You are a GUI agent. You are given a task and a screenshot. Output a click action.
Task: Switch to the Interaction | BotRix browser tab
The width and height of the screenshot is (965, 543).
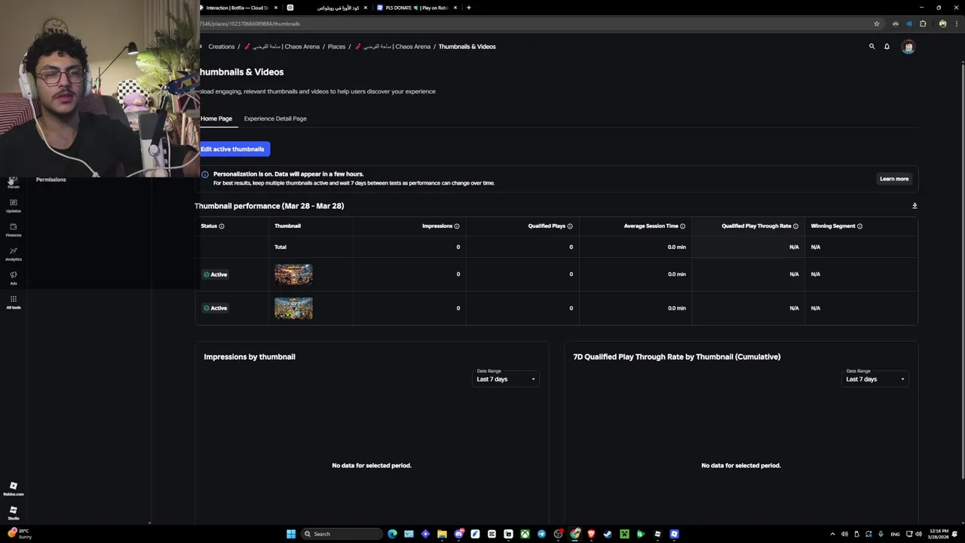[237, 8]
